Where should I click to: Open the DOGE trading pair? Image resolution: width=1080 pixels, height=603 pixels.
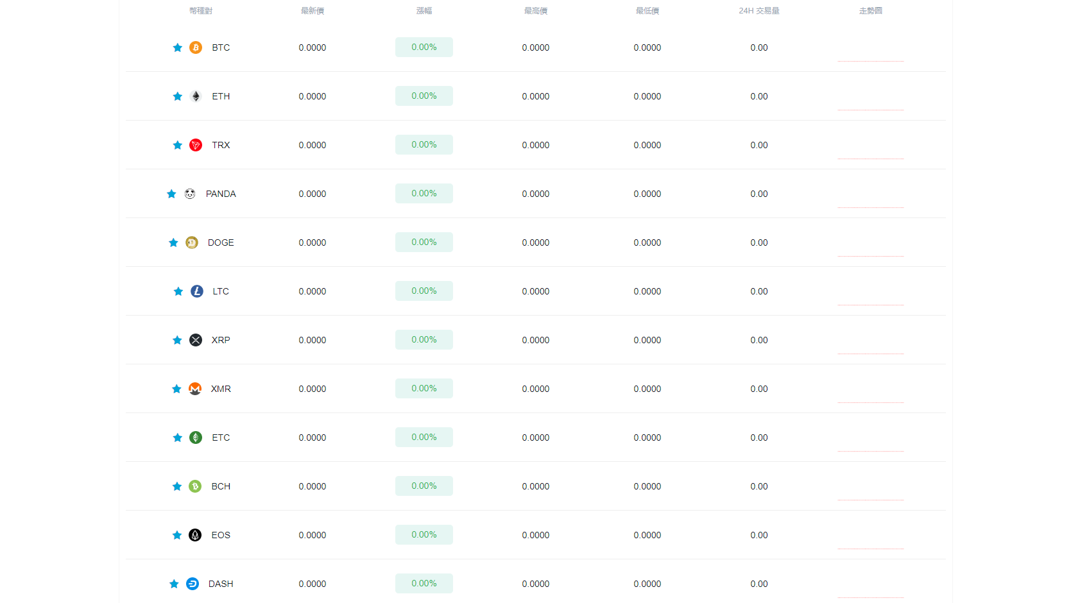pyautogui.click(x=221, y=242)
